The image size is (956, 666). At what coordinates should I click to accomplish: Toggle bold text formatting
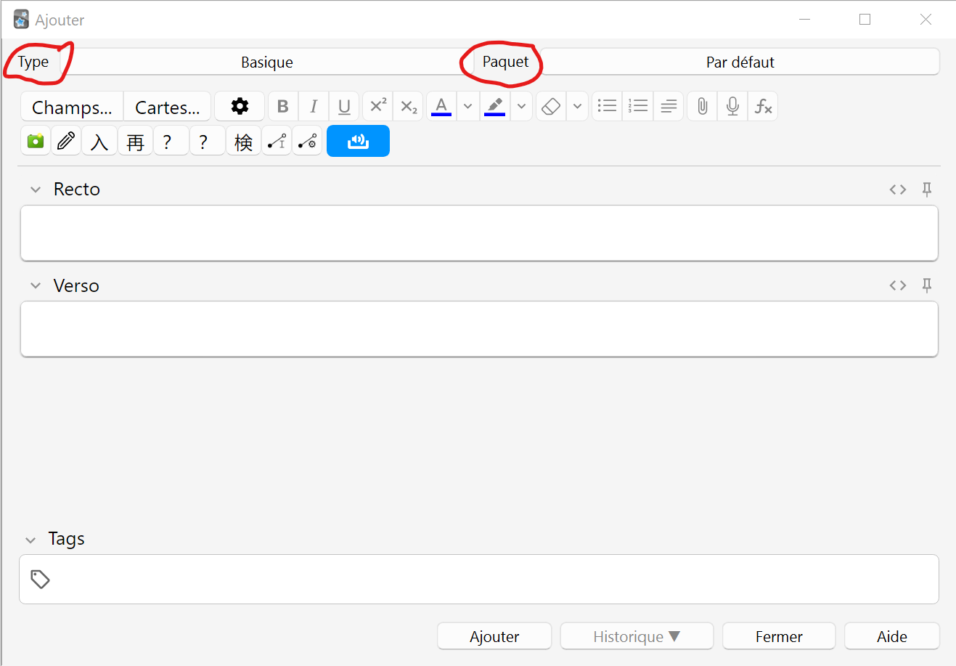point(283,106)
